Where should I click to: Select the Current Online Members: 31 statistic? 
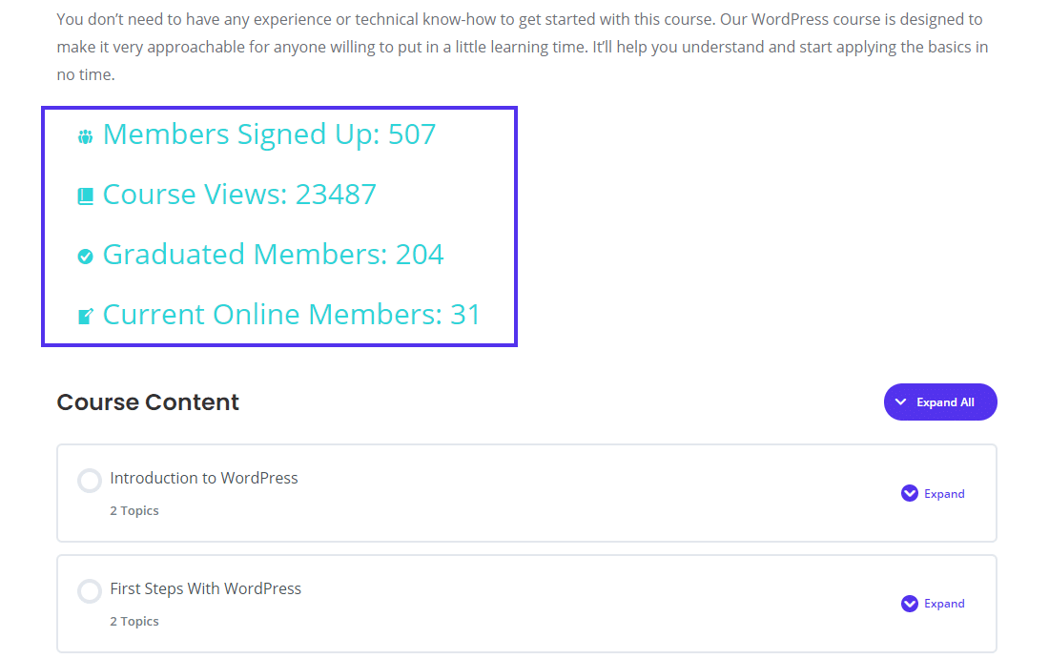[x=292, y=315]
